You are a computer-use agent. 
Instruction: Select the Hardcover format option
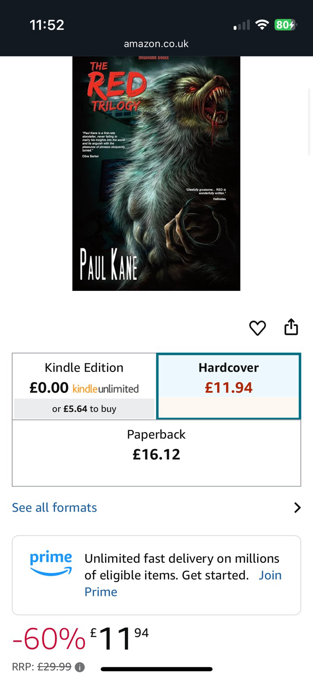pos(229,386)
